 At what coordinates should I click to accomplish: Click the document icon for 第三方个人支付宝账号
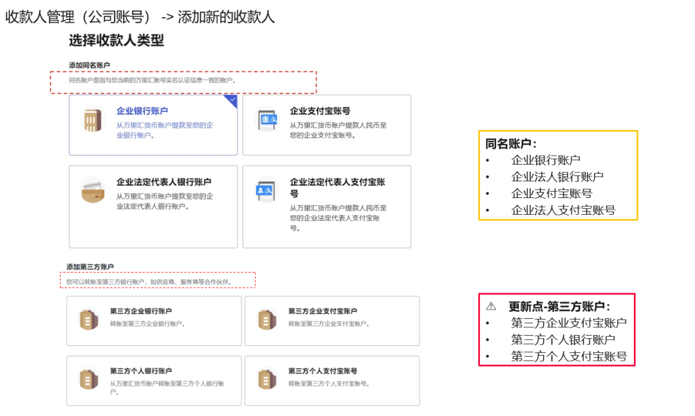pyautogui.click(x=267, y=379)
